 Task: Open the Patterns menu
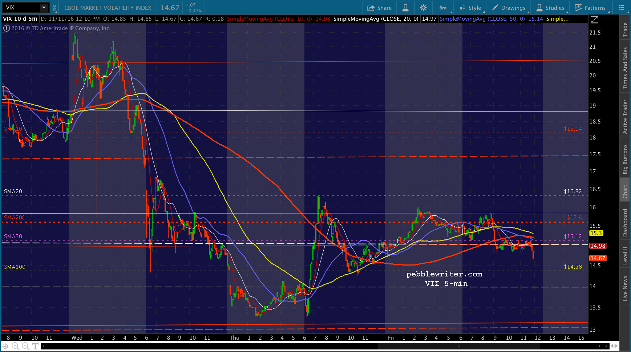[590, 8]
